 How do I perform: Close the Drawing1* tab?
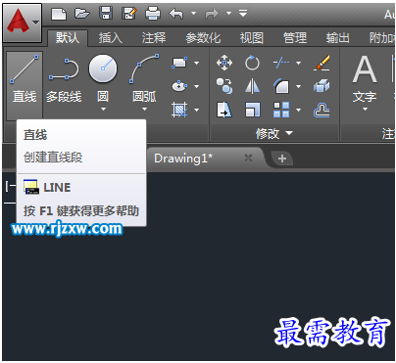(248, 159)
